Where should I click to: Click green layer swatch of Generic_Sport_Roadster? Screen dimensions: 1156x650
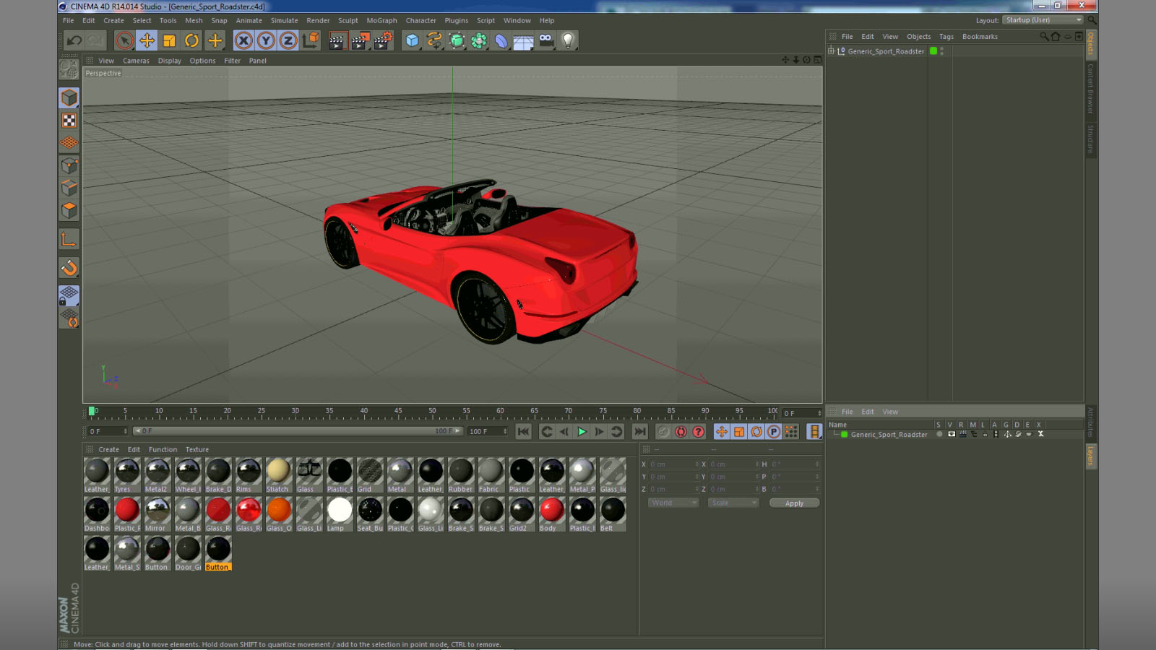933,51
